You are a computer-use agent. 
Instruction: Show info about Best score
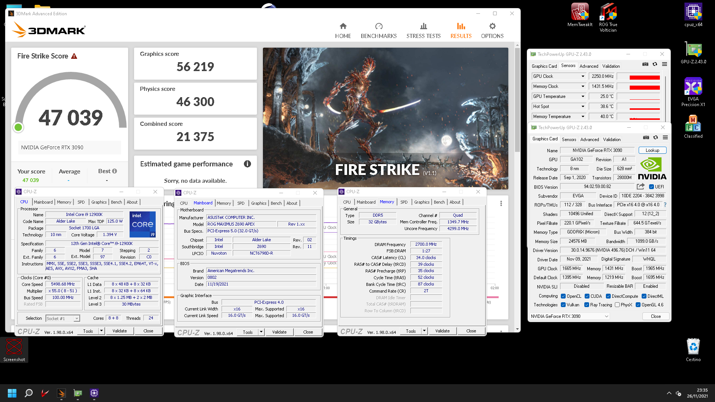(x=115, y=171)
